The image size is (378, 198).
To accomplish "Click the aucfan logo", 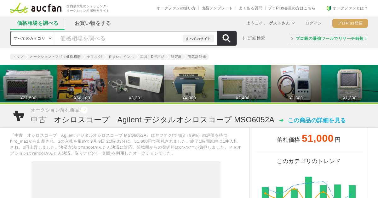I will click(x=36, y=8).
